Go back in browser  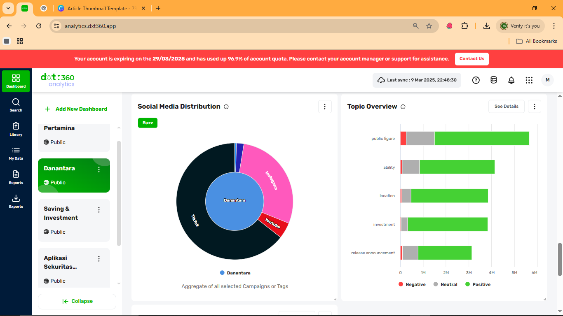[9, 26]
